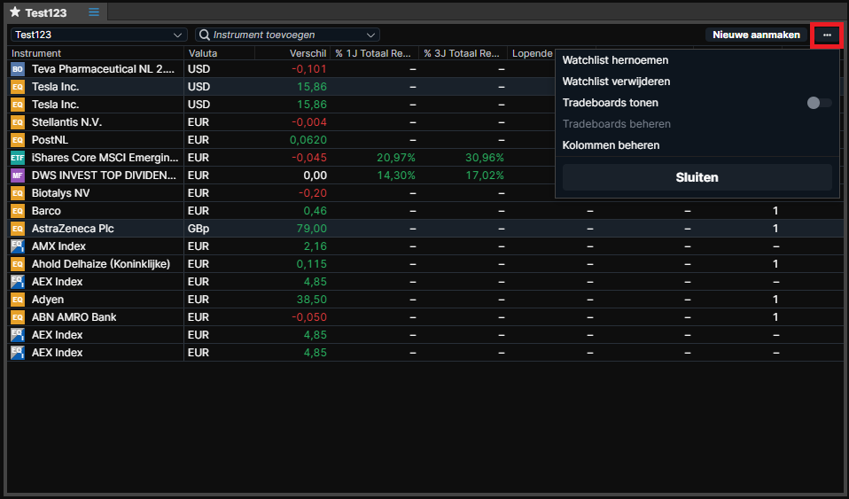This screenshot has height=499, width=849.
Task: Click the % 3J Totaal Re... column header
Action: click(462, 53)
